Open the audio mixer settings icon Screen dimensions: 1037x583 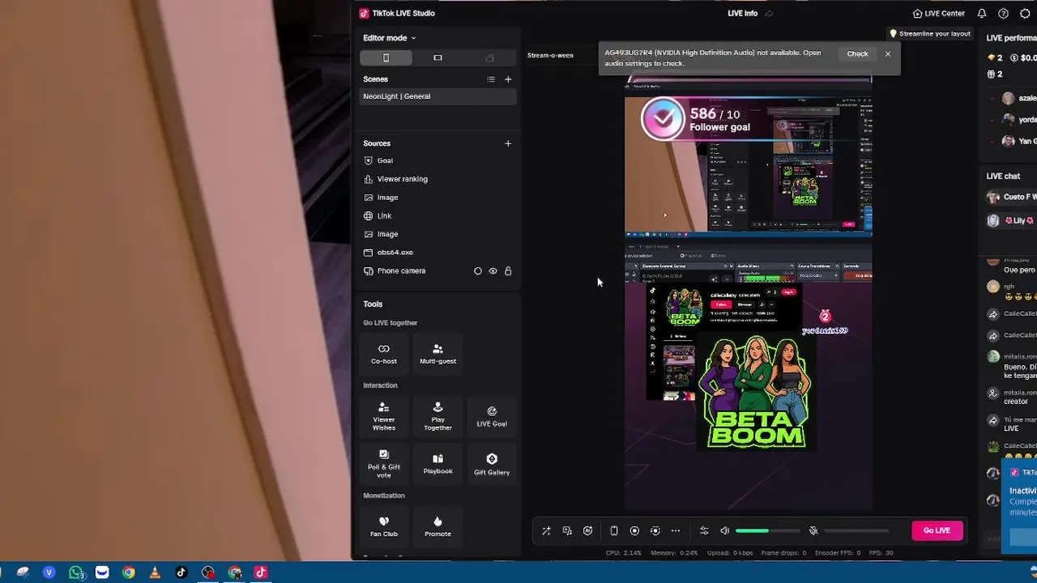[704, 531]
